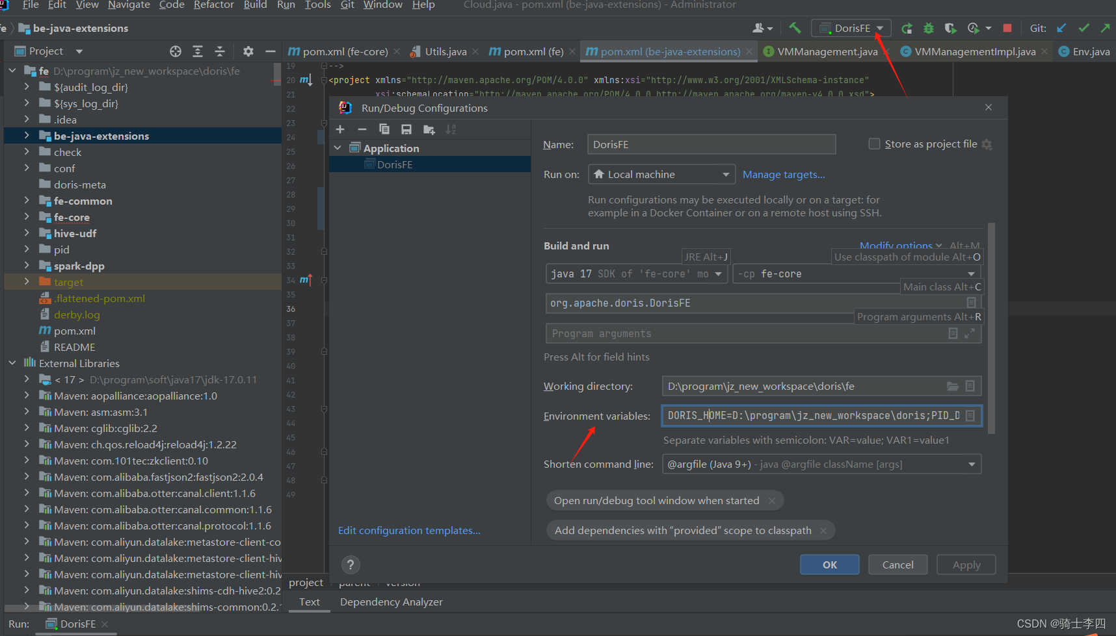Create a new configuration folder
This screenshot has width=1116, height=636.
pyautogui.click(x=429, y=129)
